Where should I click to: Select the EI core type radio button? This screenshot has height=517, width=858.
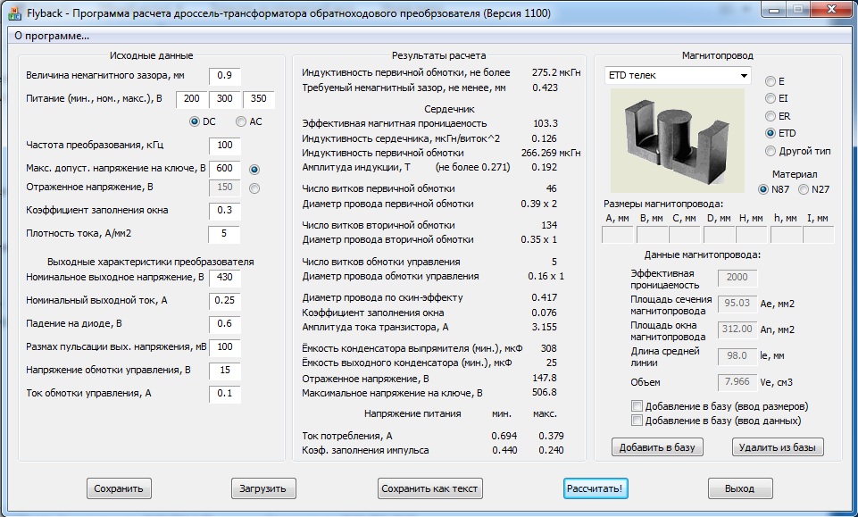771,98
